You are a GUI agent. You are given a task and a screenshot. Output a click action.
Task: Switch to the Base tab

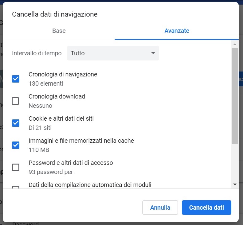(59, 31)
